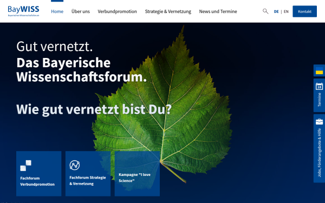The width and height of the screenshot is (325, 203).
Task: Open the search magnifier icon
Action: 265,11
